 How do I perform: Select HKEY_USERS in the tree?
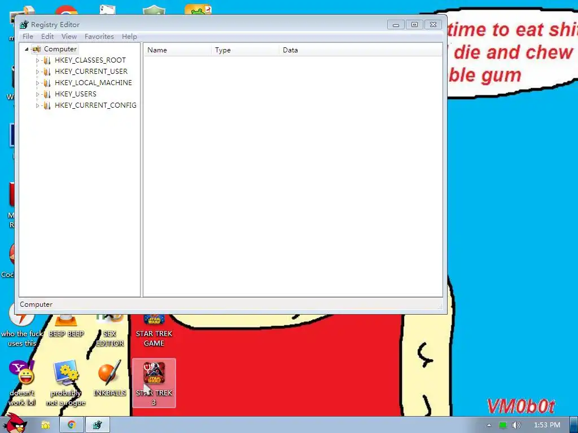[75, 94]
